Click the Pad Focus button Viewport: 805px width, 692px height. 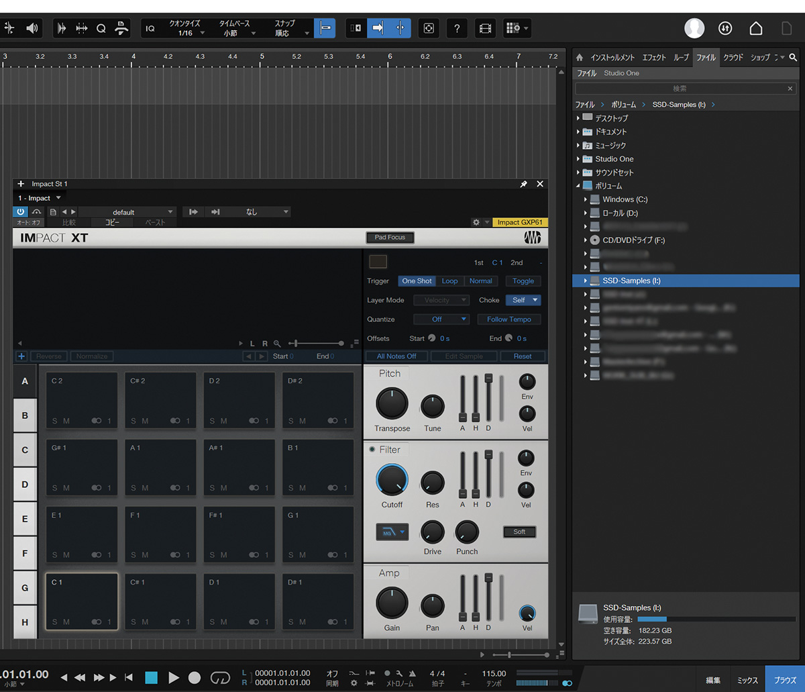click(x=390, y=238)
